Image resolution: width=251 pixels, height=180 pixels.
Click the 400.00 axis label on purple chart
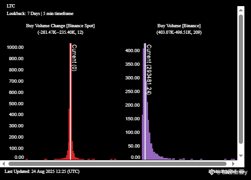[132, 51]
